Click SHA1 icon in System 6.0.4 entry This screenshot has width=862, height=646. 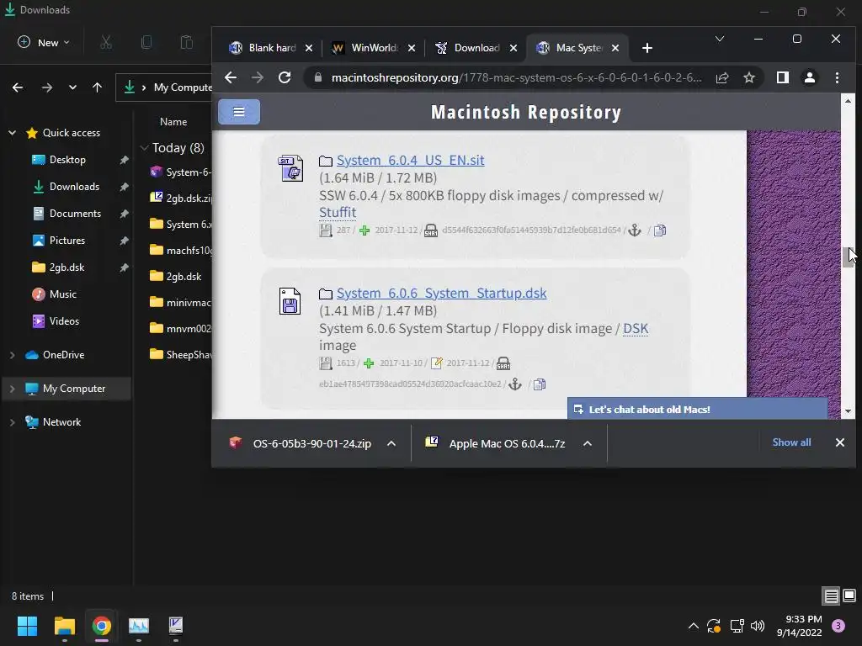[x=431, y=230]
